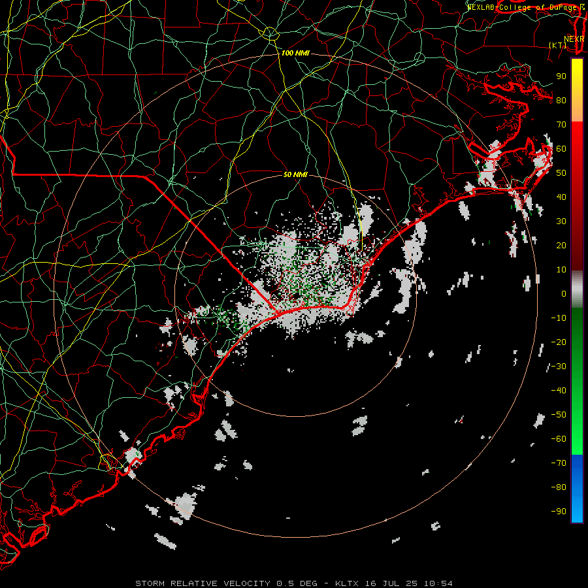Click the KLTX radar site identifier
Image resolution: width=588 pixels, height=588 pixels.
coord(347,583)
